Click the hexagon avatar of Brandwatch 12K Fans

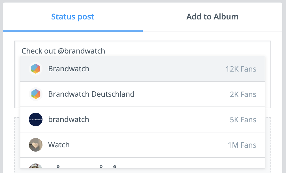(x=36, y=69)
